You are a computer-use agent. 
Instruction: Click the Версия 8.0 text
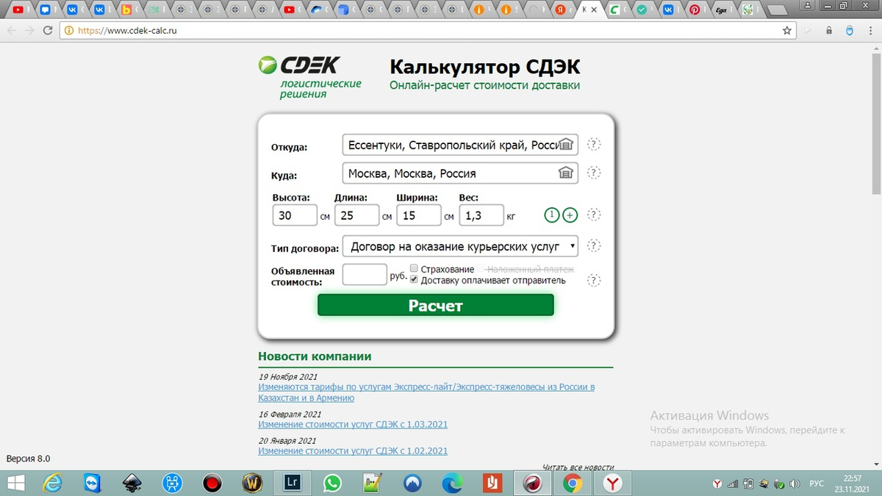tap(28, 459)
